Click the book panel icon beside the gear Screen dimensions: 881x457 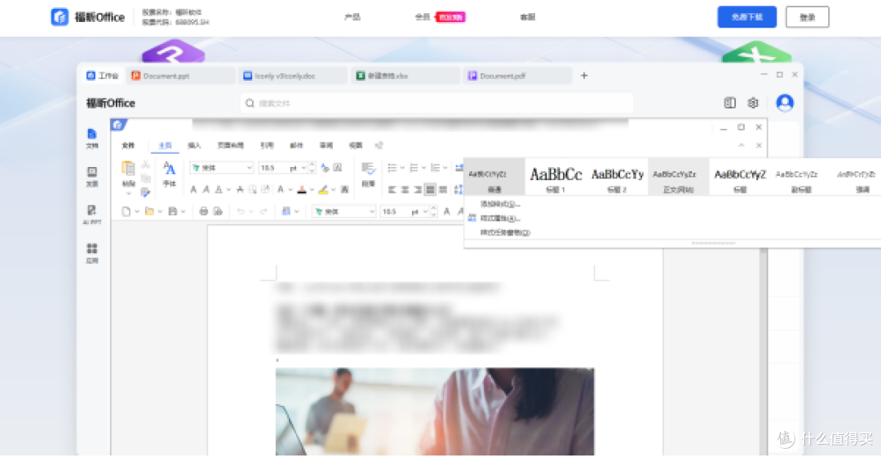[x=730, y=103]
